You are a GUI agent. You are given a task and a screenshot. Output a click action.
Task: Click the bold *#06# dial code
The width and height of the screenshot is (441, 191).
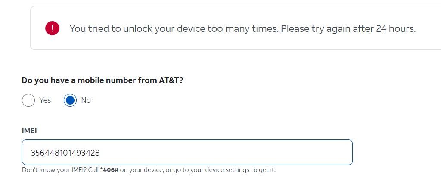click(109, 170)
